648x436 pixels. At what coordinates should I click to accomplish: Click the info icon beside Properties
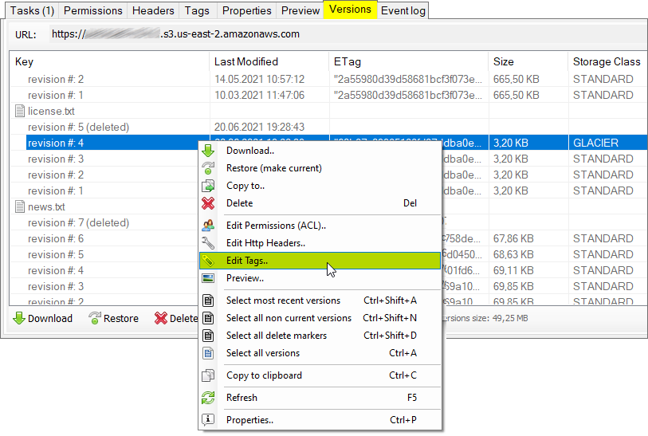208,420
